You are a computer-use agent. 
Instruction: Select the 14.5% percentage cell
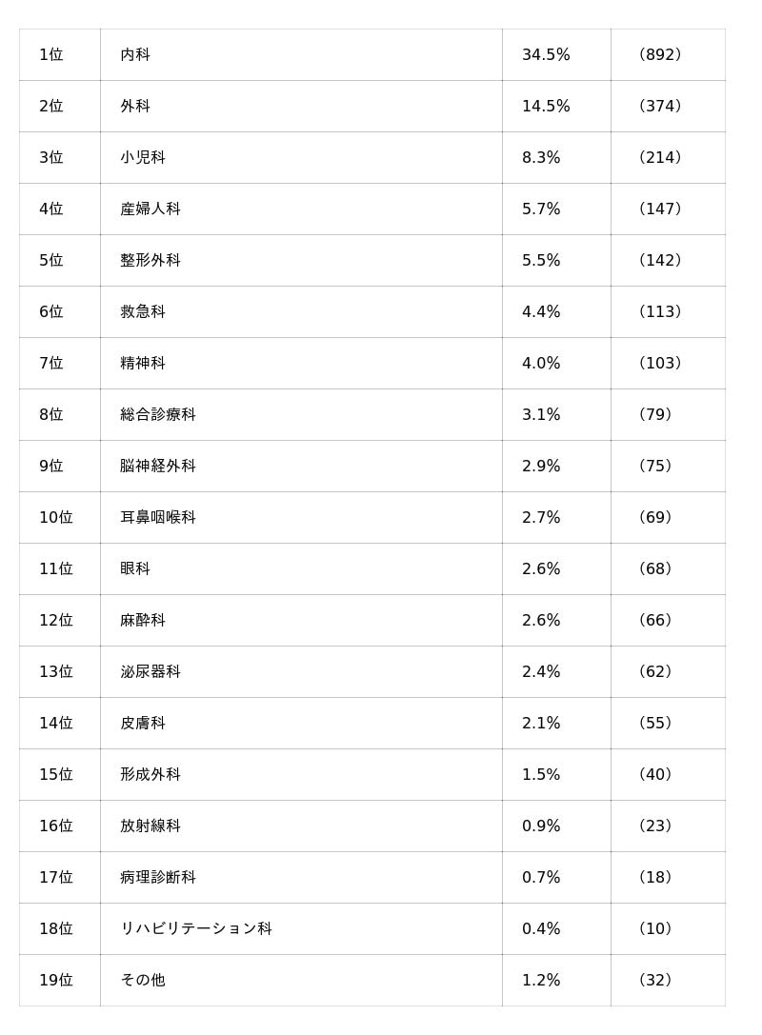[x=546, y=107]
